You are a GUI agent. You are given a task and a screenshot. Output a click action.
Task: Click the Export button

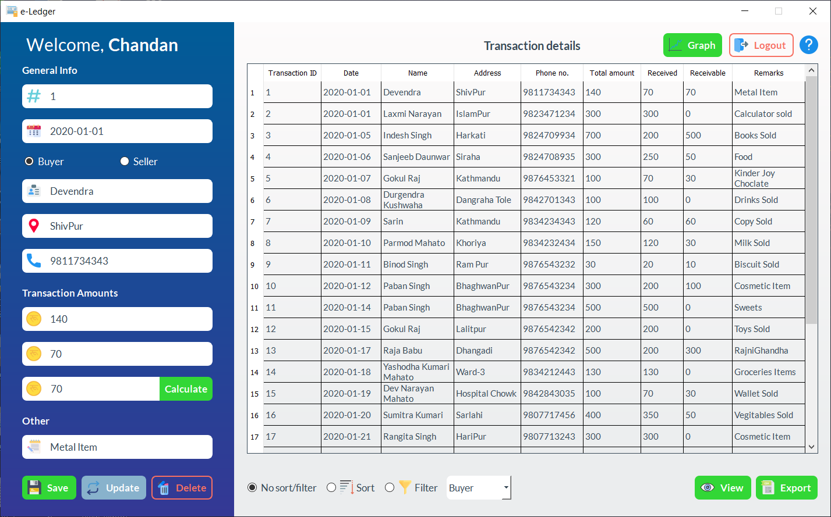786,488
